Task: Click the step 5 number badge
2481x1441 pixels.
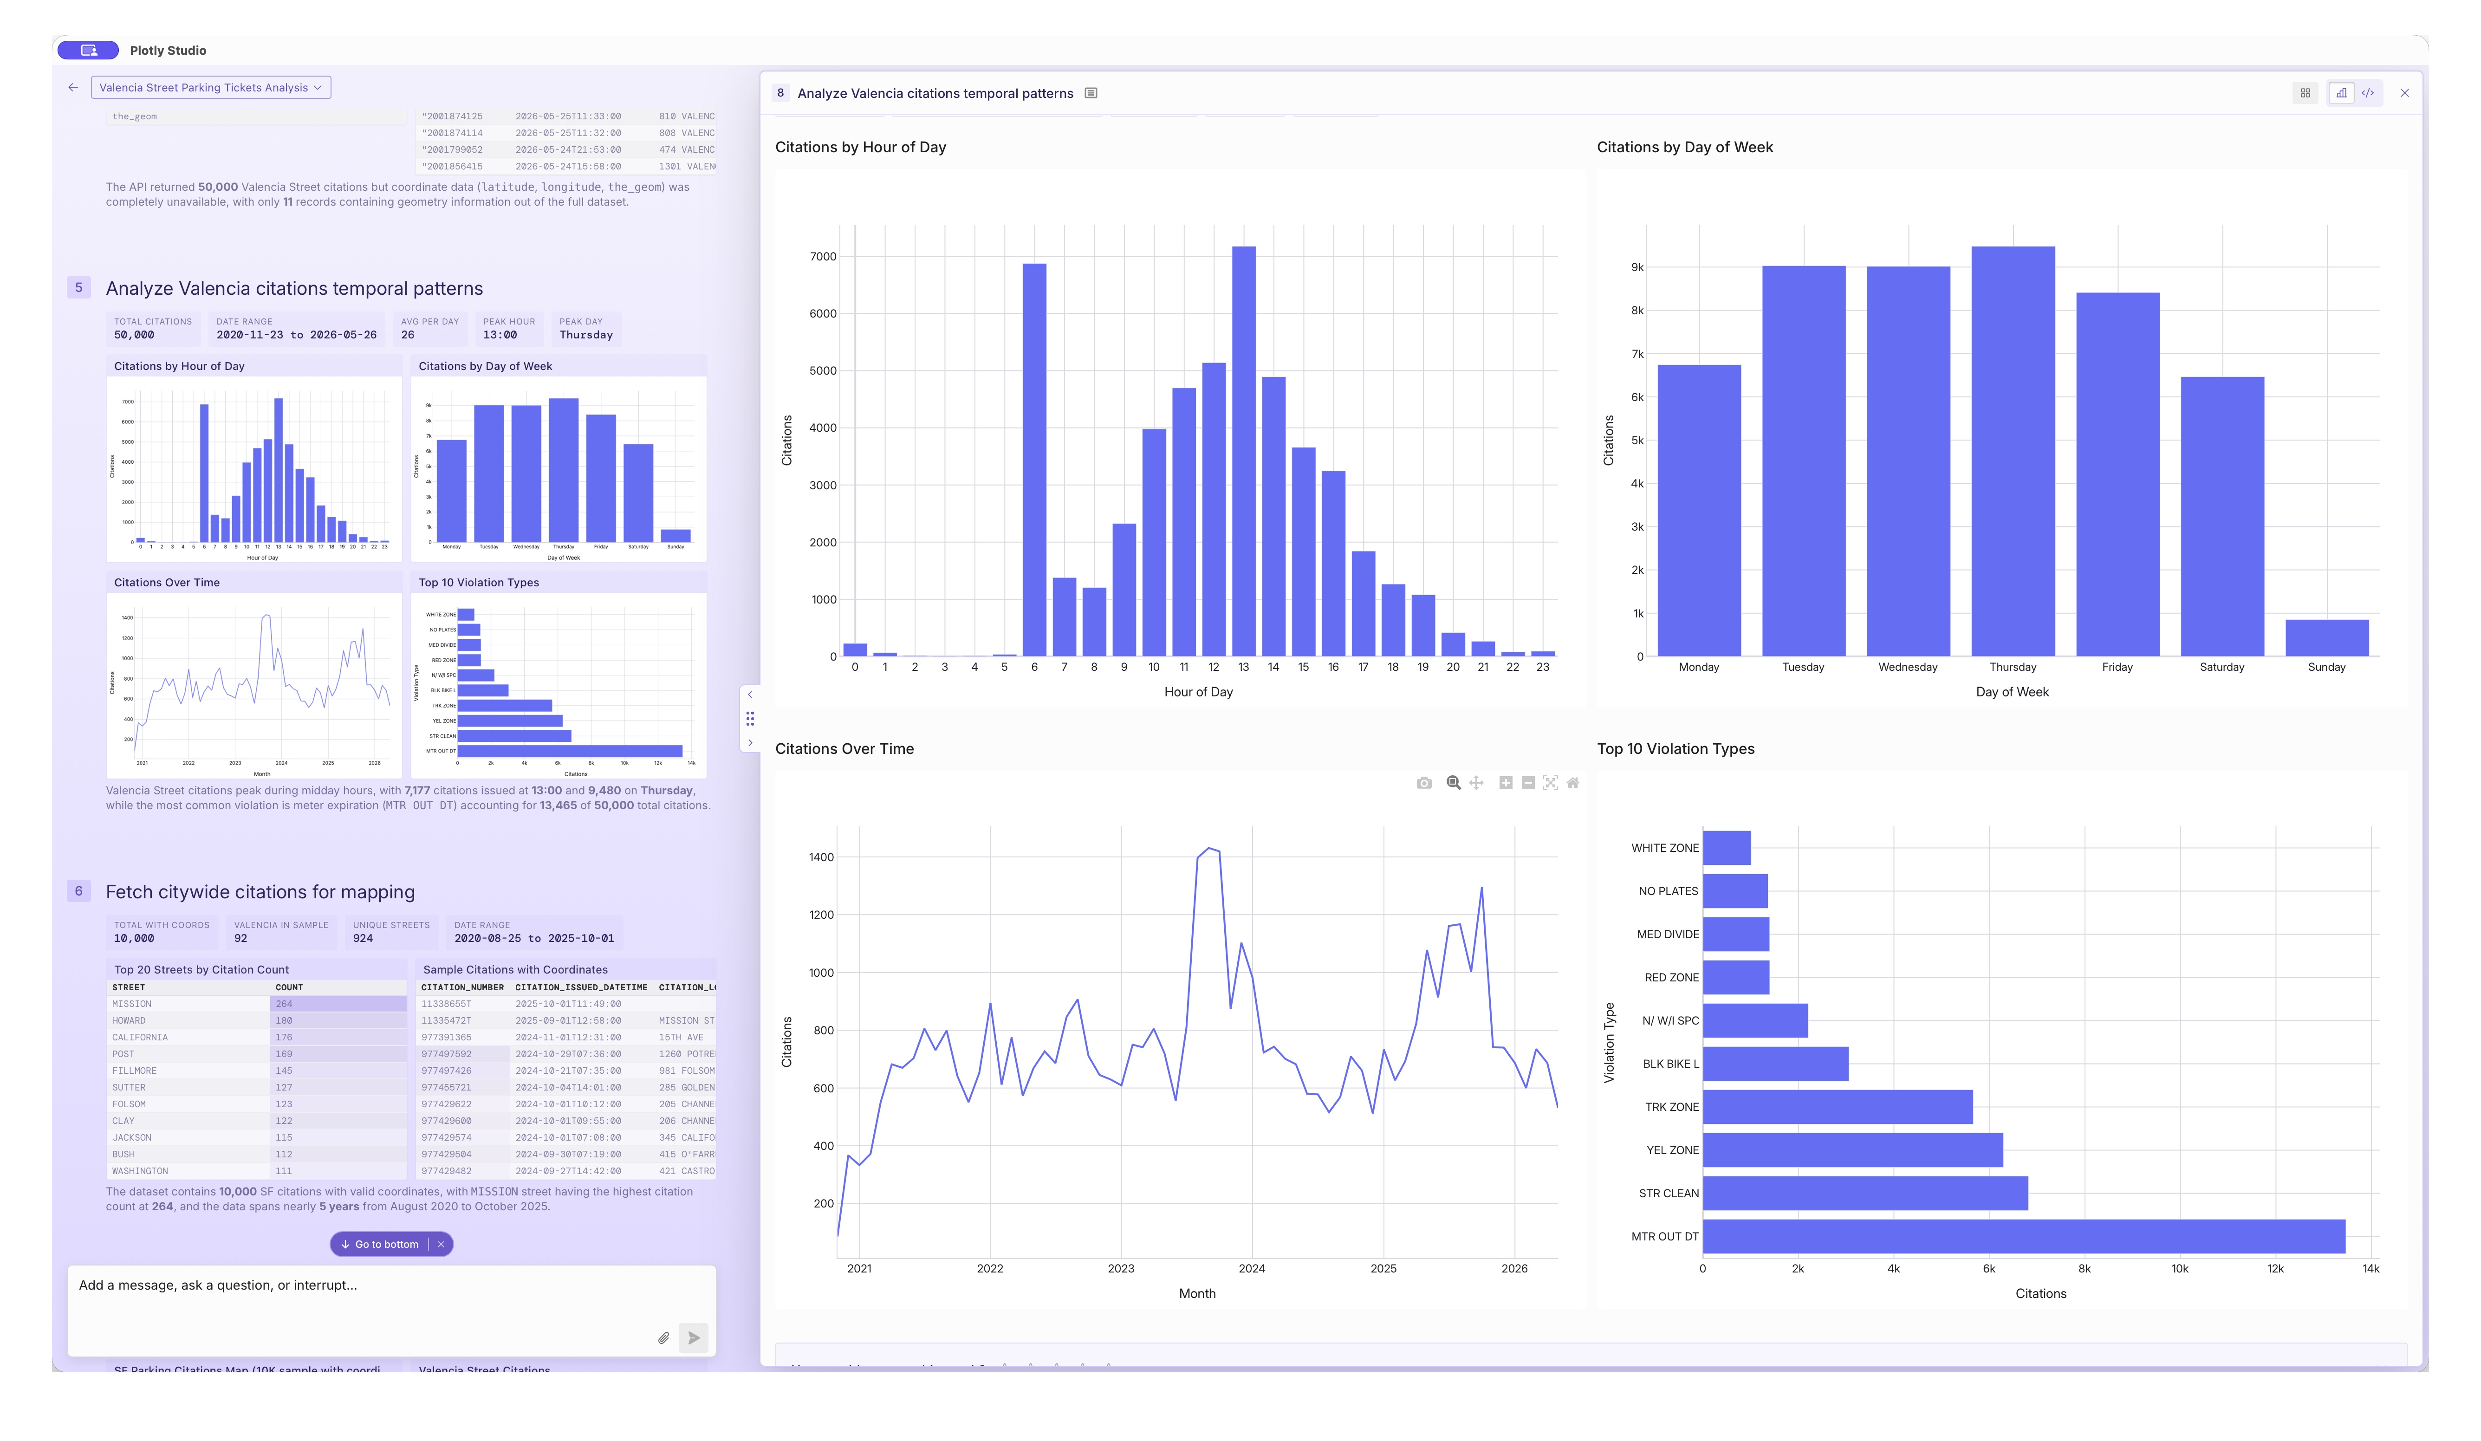Action: click(x=79, y=287)
